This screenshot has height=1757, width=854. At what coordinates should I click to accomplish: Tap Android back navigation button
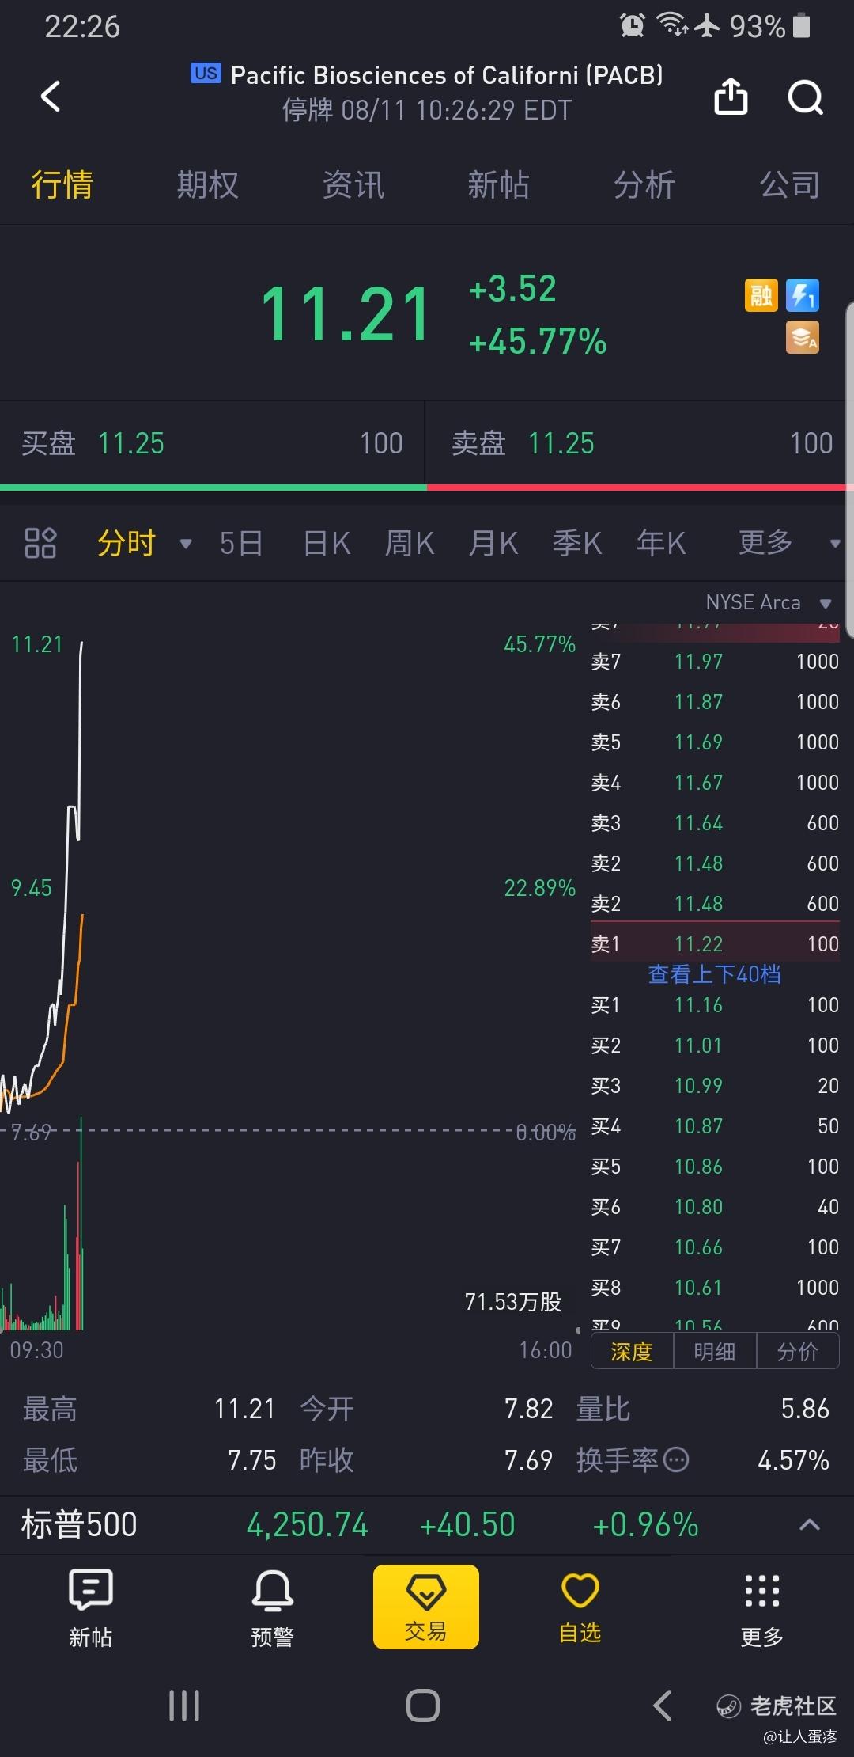pyautogui.click(x=663, y=1706)
